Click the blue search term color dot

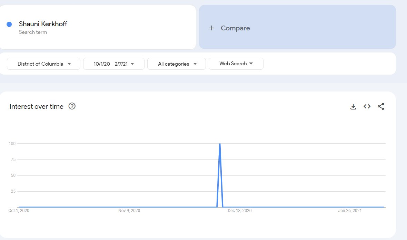pyautogui.click(x=8, y=24)
